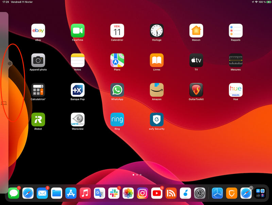
Task: Go to the second home screen page dot
Action: point(137,175)
